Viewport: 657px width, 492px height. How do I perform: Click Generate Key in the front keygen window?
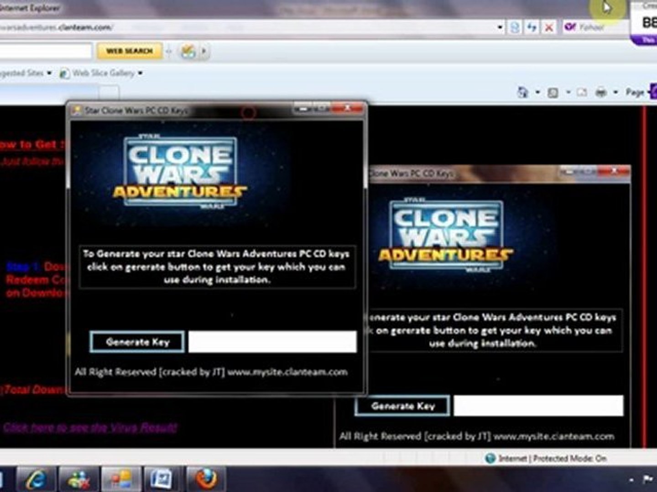(x=137, y=342)
